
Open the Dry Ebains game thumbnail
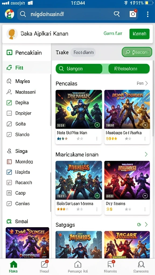(x=127, y=180)
